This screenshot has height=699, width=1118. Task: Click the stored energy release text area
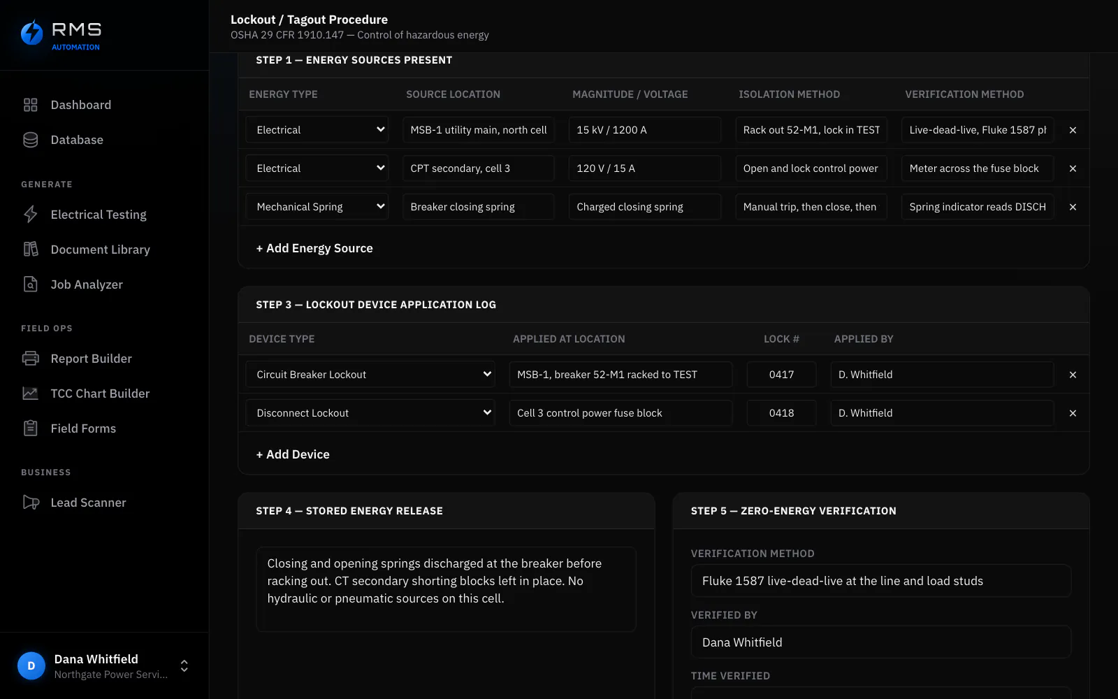click(x=447, y=589)
